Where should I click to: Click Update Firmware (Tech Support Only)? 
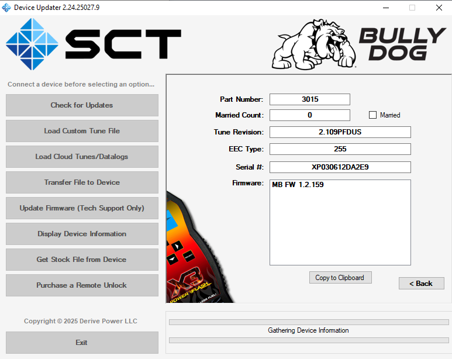[x=82, y=208]
